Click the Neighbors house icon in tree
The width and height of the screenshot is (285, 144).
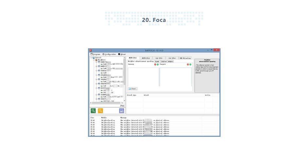coord(96,60)
